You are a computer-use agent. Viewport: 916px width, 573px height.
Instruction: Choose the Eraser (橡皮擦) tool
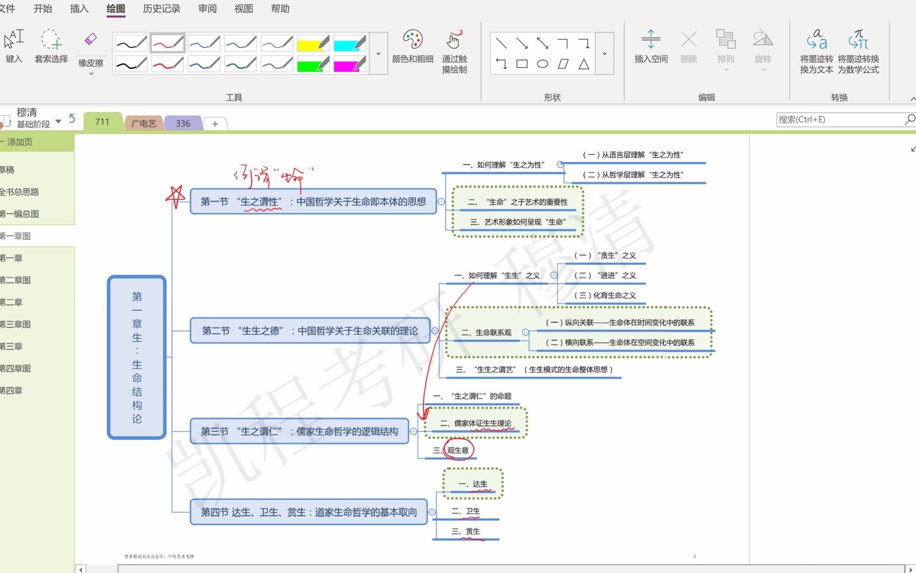pos(91,40)
